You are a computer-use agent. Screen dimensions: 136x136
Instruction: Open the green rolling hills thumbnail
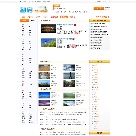69,95
